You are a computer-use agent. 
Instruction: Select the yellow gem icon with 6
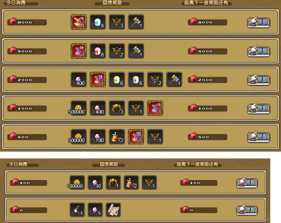[117, 80]
